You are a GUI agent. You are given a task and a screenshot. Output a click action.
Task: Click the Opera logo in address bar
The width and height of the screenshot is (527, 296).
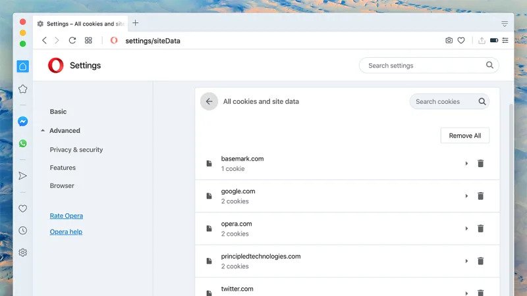click(114, 40)
